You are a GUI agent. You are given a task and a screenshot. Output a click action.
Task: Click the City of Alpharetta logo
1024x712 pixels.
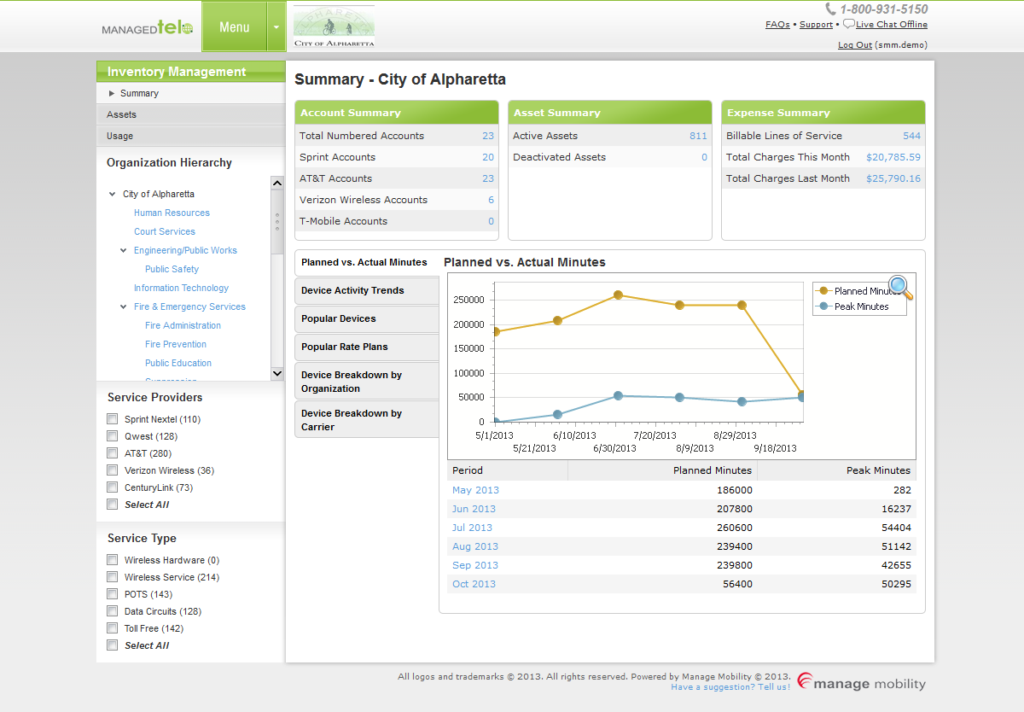click(x=334, y=26)
